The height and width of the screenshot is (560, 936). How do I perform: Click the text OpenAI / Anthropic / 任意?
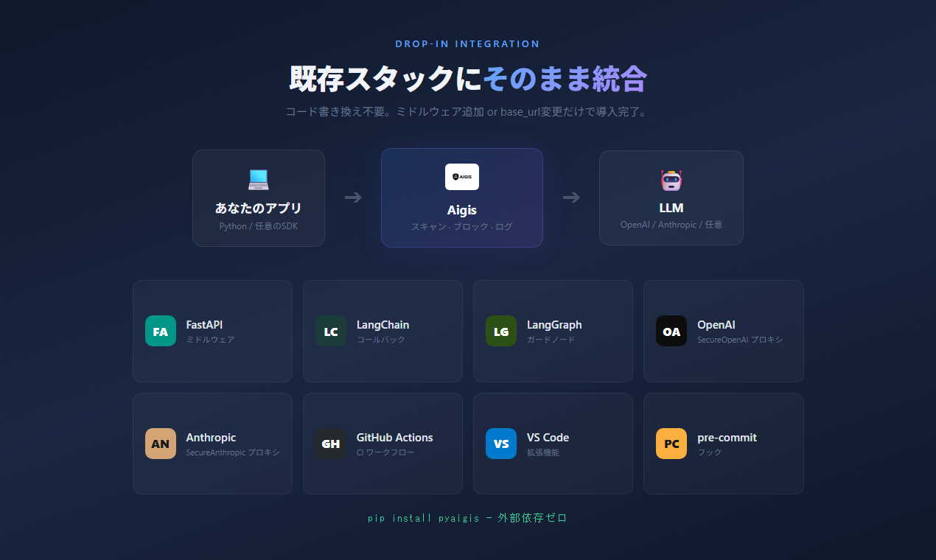[x=671, y=225]
